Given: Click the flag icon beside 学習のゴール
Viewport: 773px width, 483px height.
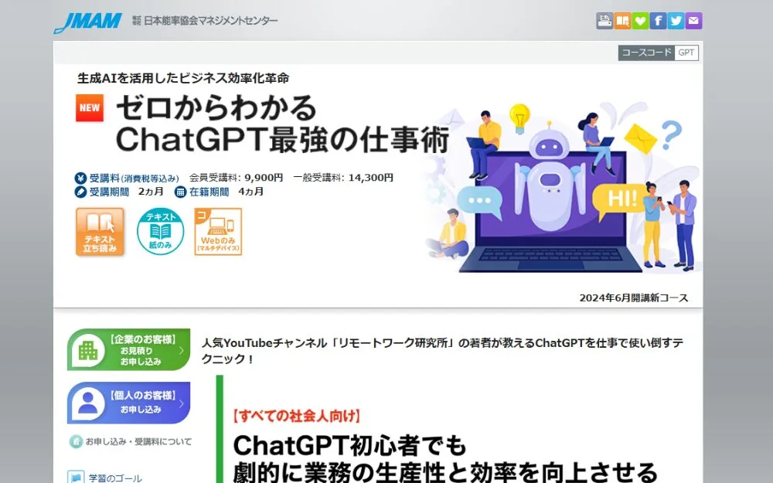Looking at the screenshot, I should [76, 478].
